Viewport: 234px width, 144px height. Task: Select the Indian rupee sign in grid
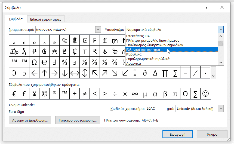[x=95, y=51]
